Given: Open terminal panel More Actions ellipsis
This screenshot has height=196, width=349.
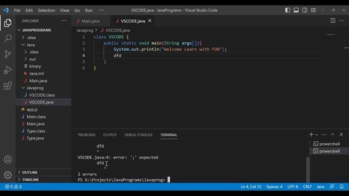Looking at the screenshot, I should click(x=324, y=134).
